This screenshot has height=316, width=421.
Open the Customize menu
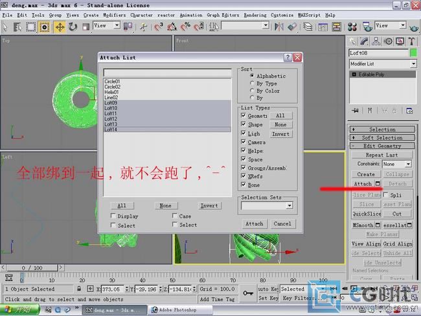282,16
